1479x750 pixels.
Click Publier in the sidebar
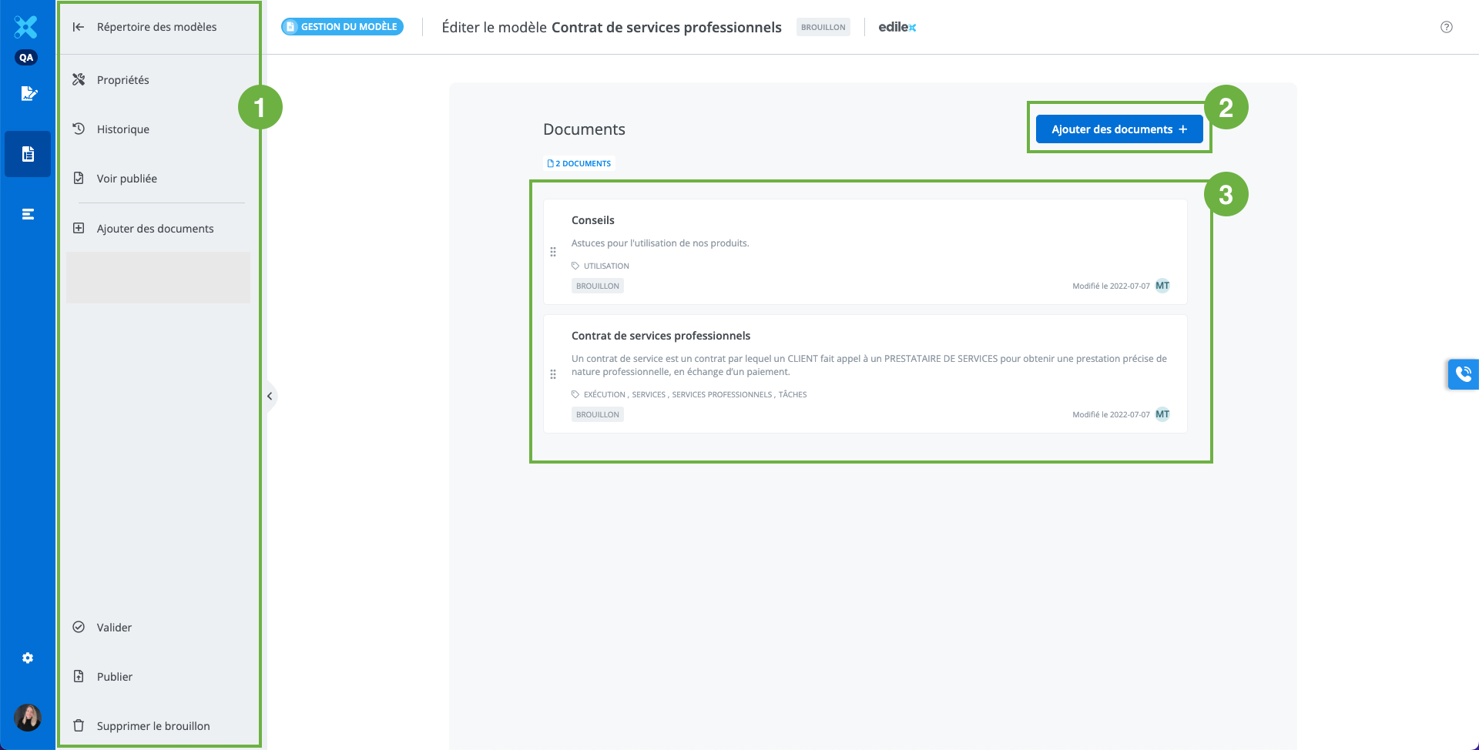click(114, 677)
